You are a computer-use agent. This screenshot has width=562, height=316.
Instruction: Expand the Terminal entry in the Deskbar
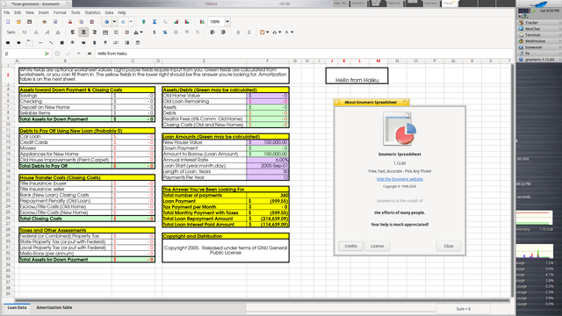tap(560, 35)
